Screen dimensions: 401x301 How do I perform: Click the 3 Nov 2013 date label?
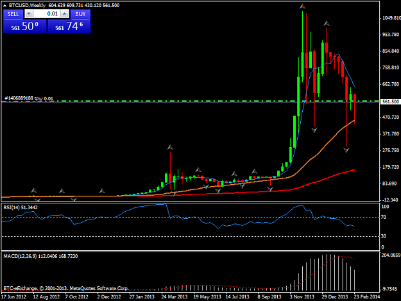tap(302, 297)
